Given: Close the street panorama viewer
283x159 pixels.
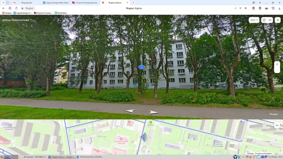Looking at the screenshot, I should pos(277,20).
